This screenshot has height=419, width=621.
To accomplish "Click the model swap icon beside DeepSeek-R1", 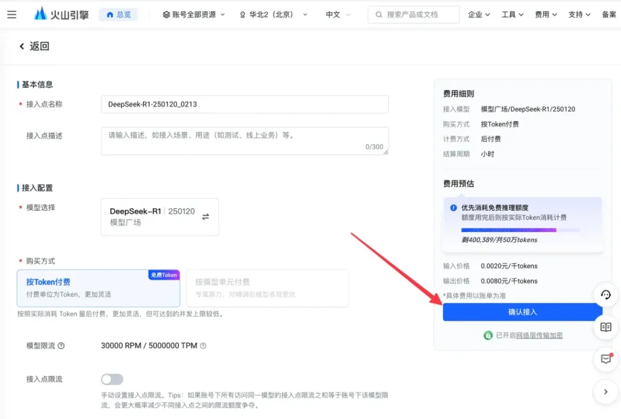I will coord(206,217).
